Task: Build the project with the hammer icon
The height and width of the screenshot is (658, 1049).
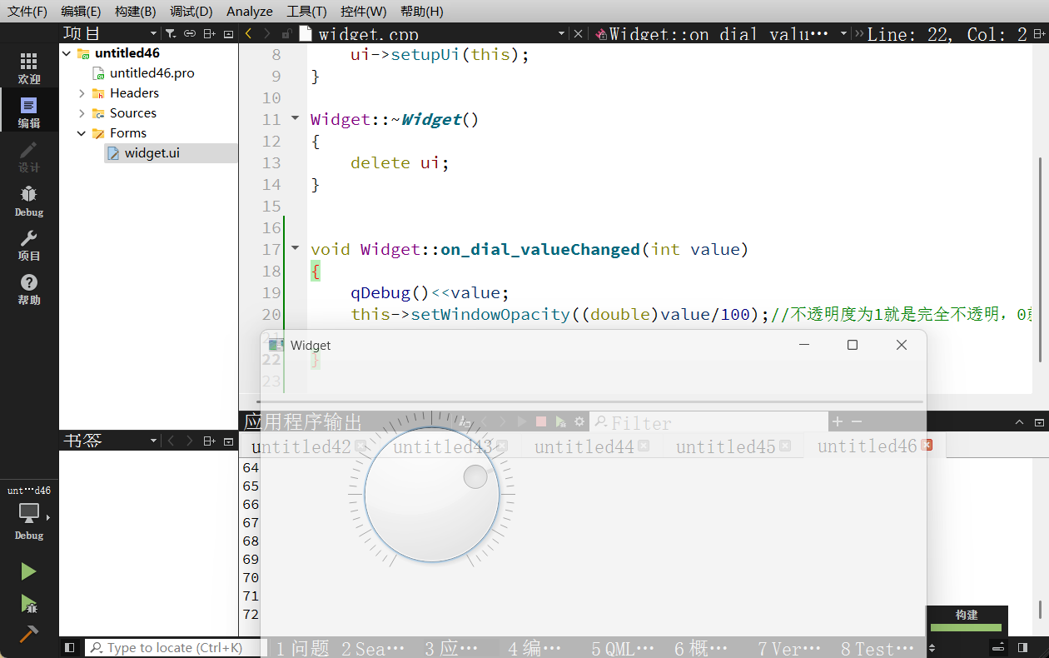Action: pos(28,633)
